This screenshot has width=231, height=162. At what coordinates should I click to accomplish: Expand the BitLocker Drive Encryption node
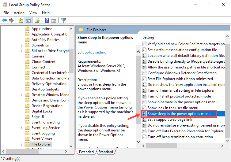coord(21,51)
